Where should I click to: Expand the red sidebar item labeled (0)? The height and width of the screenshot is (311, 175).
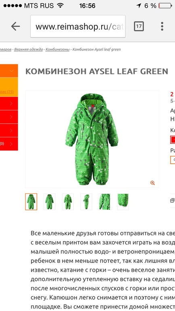(x=11, y=144)
